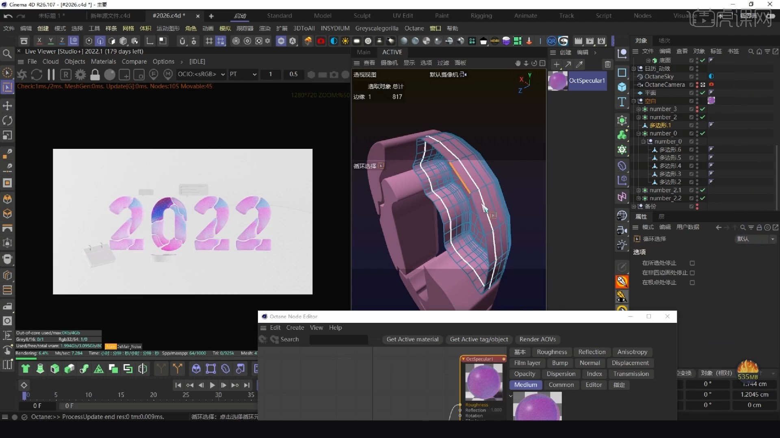
Task: Expand the 备份 tree node
Action: point(634,206)
